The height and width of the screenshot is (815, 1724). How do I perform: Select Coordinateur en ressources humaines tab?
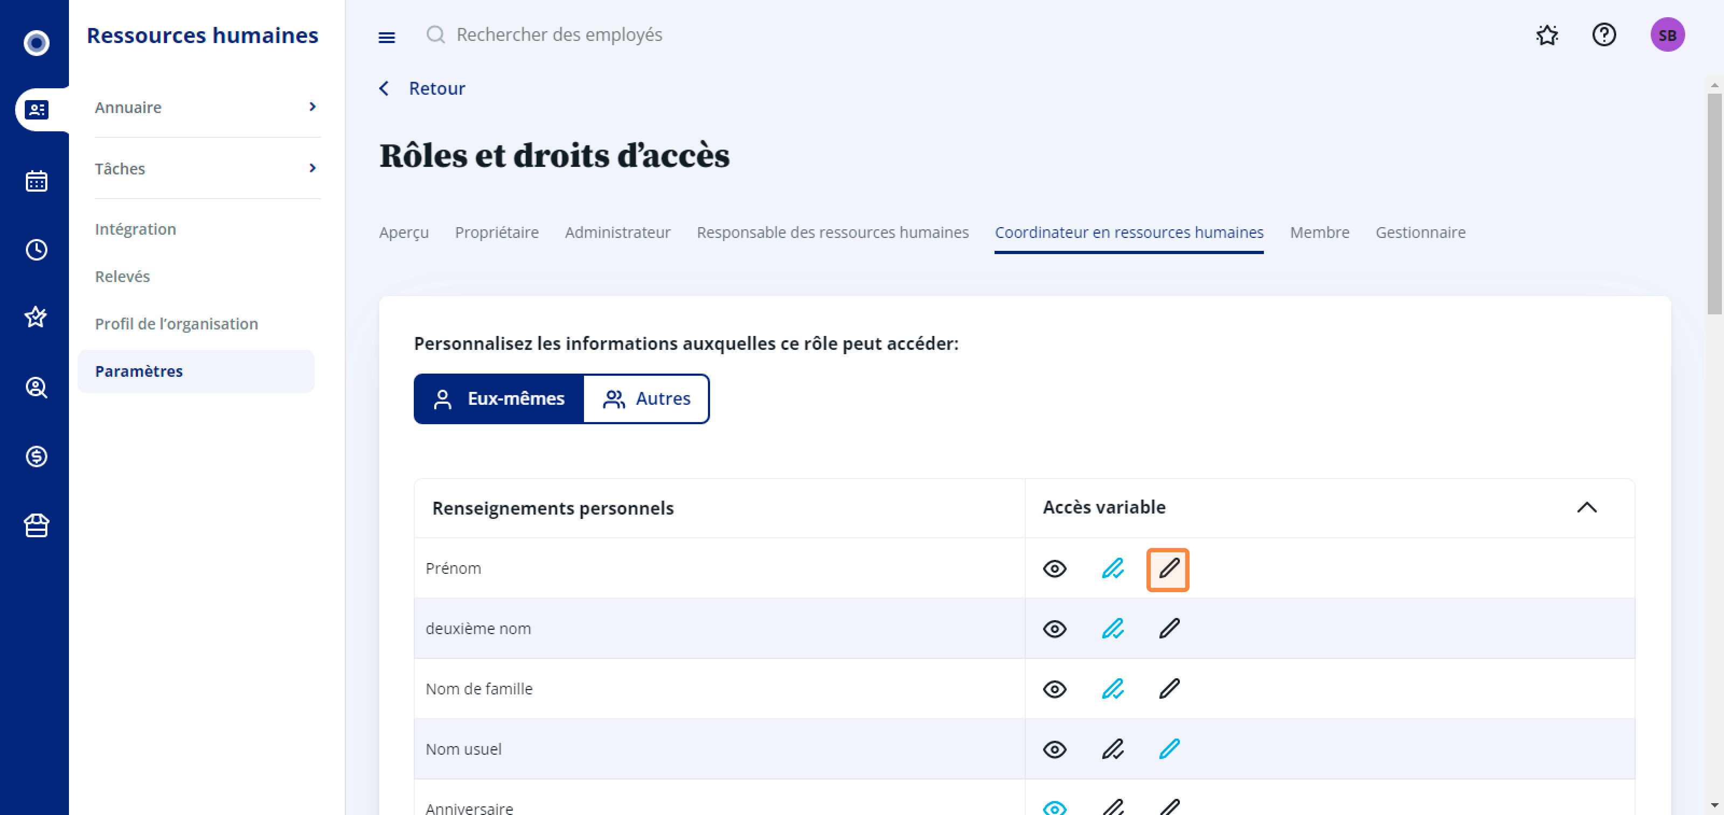(1129, 233)
